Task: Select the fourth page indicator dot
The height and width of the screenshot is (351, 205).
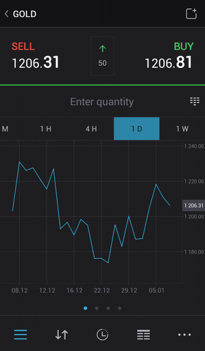Action: coord(119,308)
